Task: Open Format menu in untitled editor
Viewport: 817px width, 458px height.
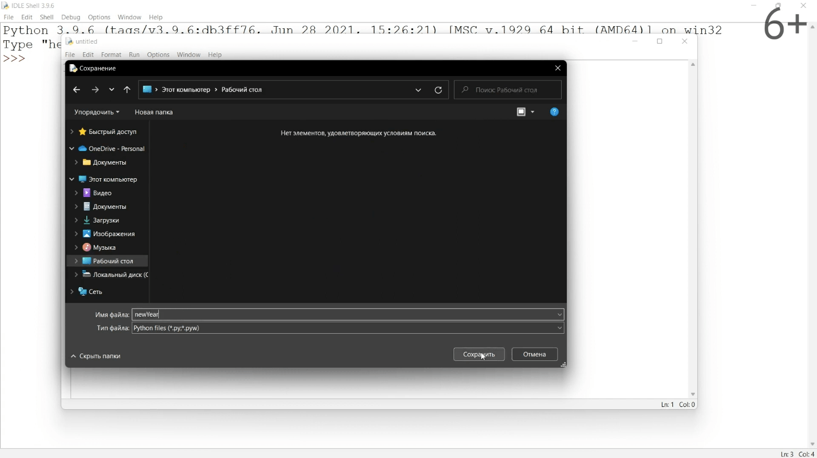Action: click(112, 55)
